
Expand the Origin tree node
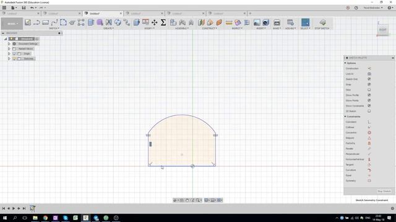click(x=9, y=54)
